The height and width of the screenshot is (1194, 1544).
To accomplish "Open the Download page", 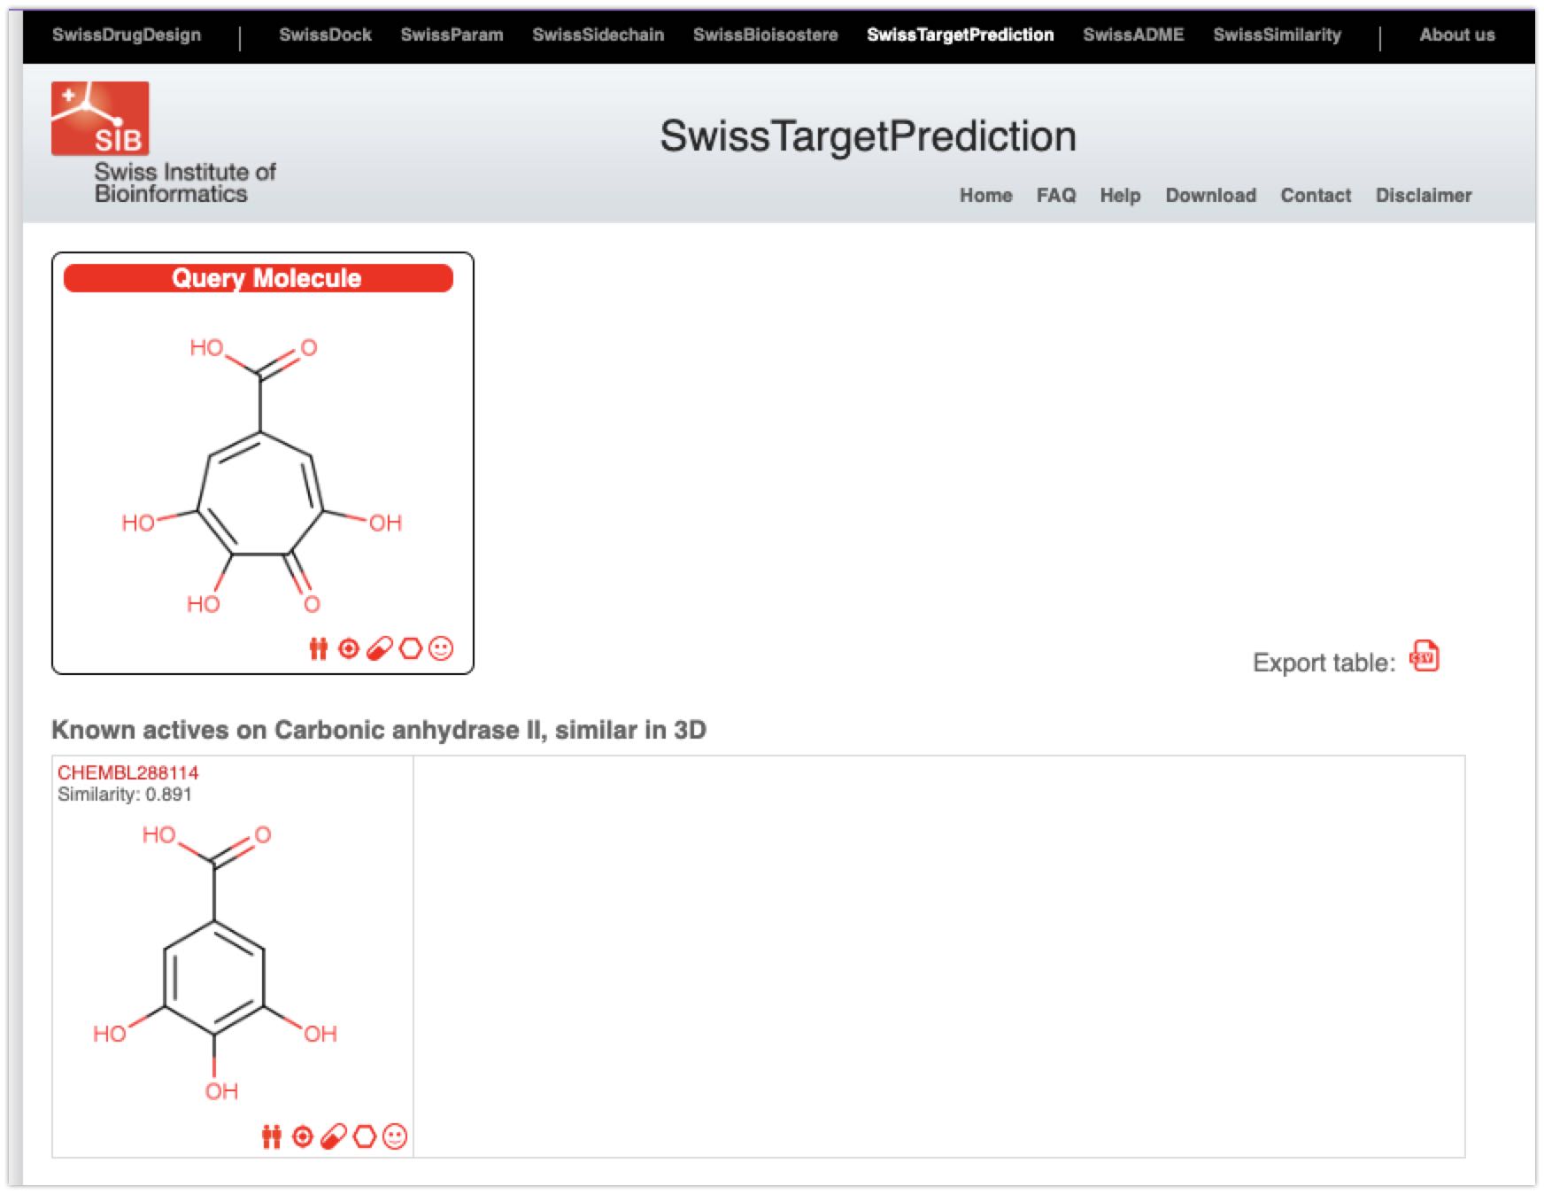I will click(x=1210, y=196).
